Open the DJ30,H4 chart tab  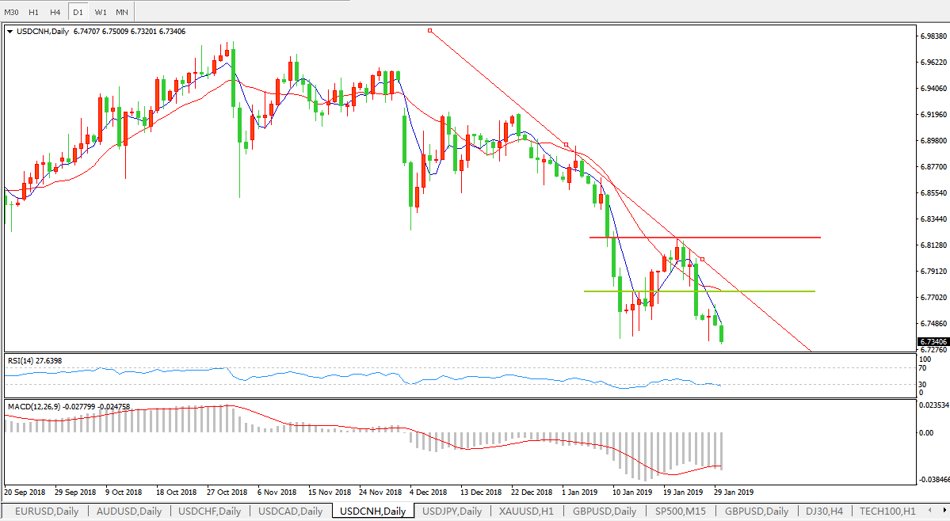pos(822,511)
